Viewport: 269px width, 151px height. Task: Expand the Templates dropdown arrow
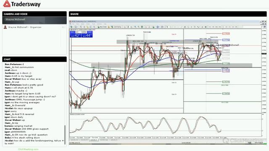click(x=164, y=27)
